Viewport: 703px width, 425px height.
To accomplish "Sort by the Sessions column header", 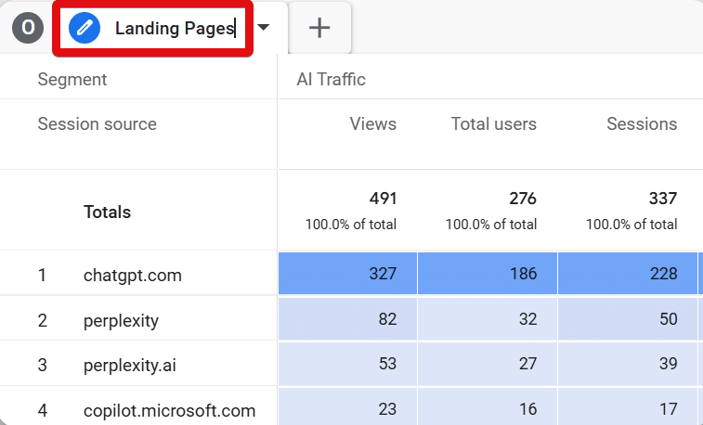I will click(642, 124).
